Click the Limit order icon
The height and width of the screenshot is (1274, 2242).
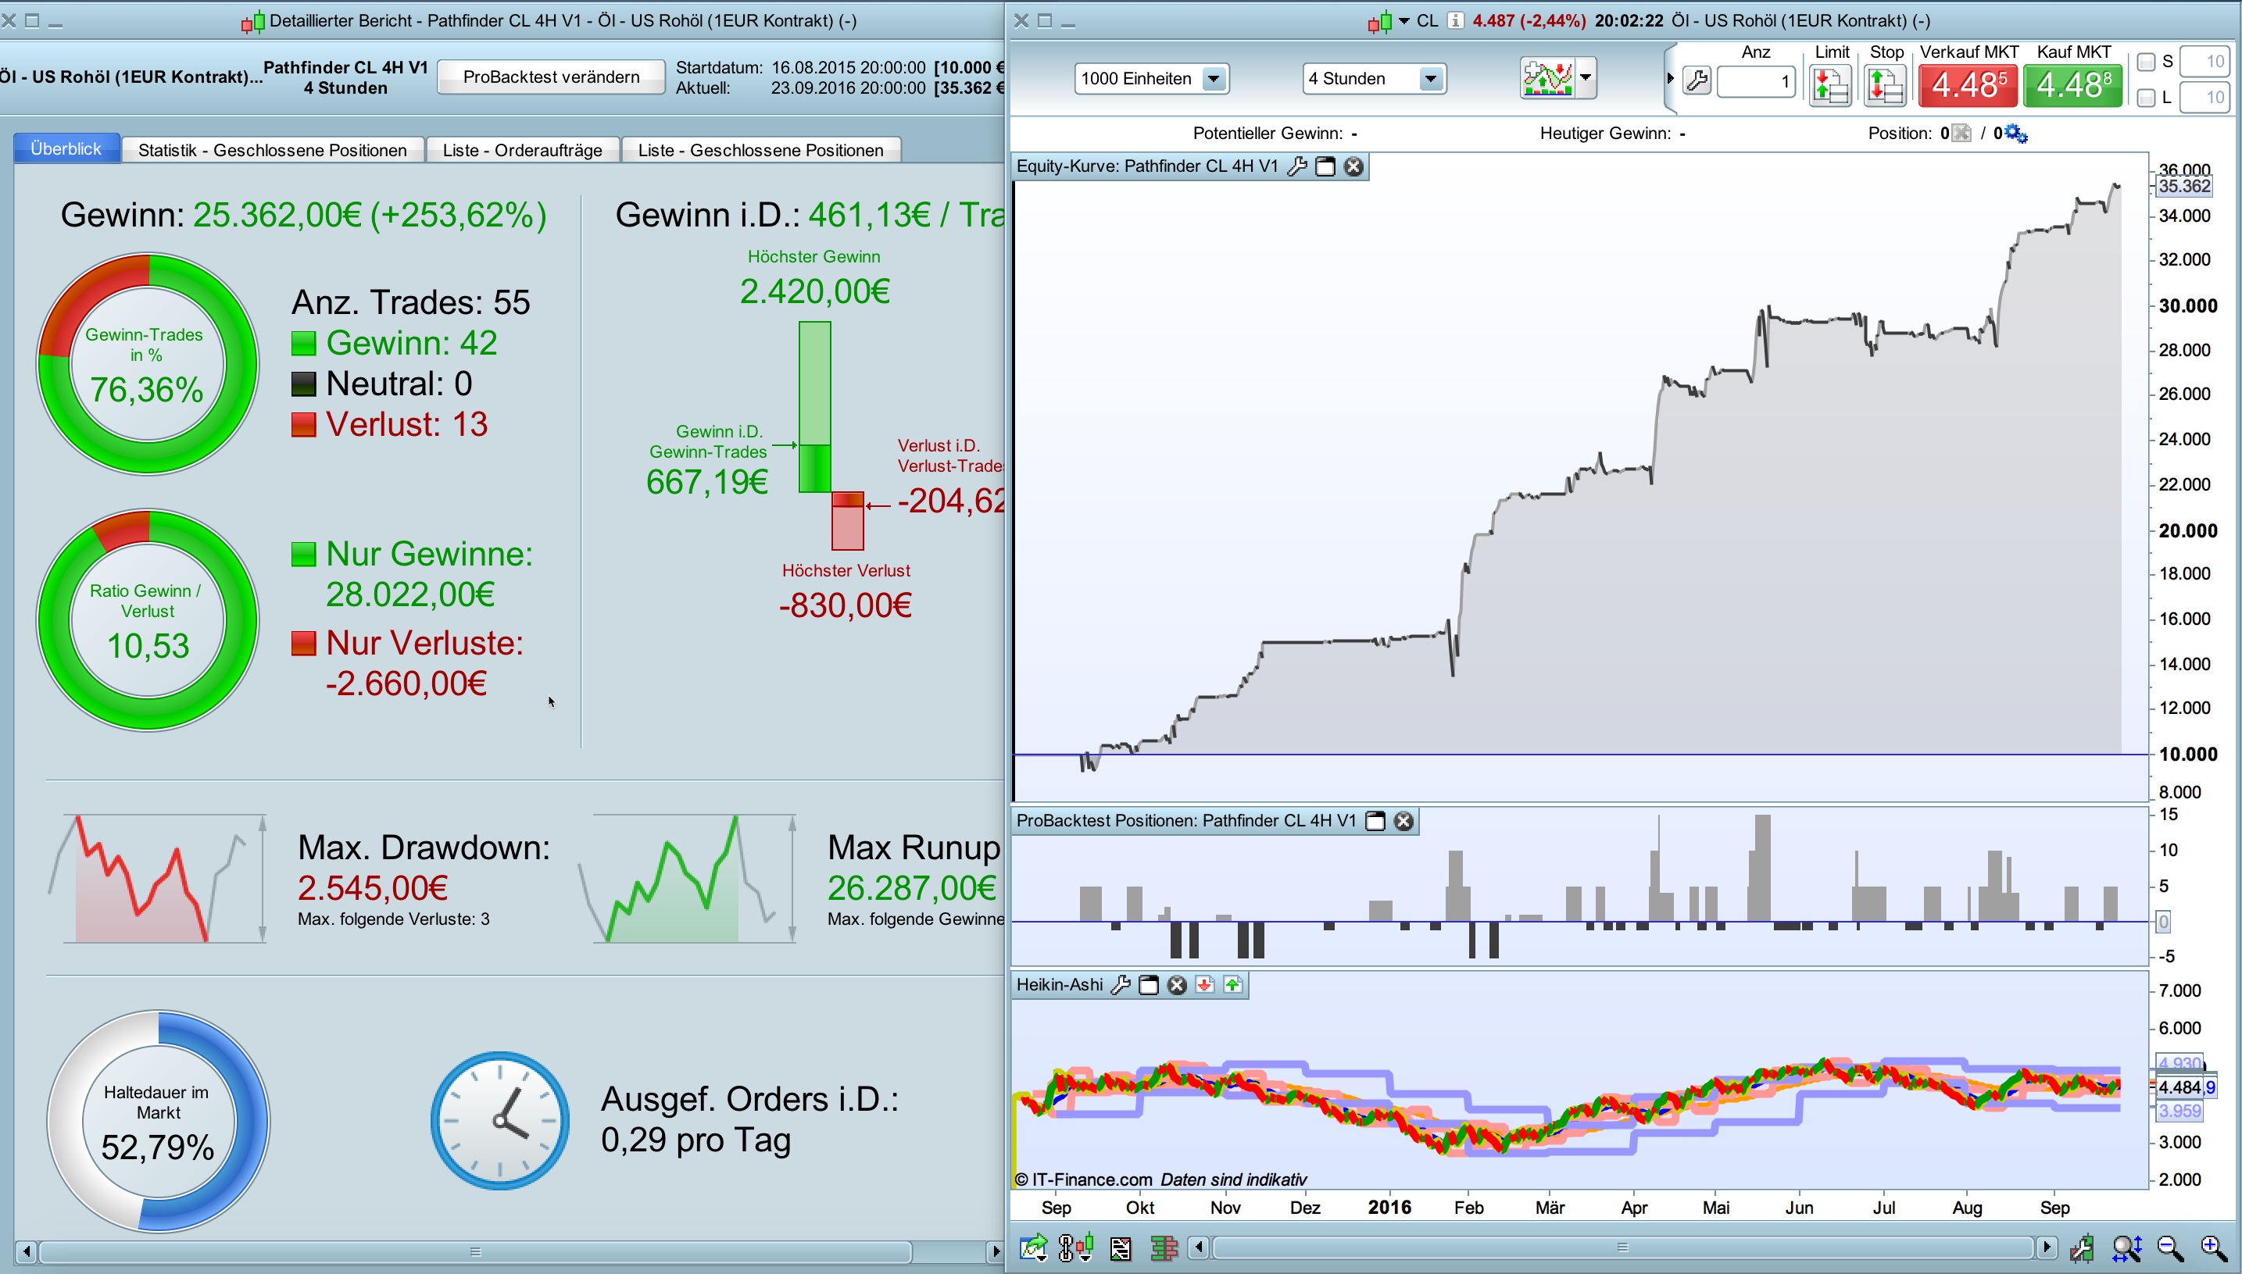(x=1830, y=85)
